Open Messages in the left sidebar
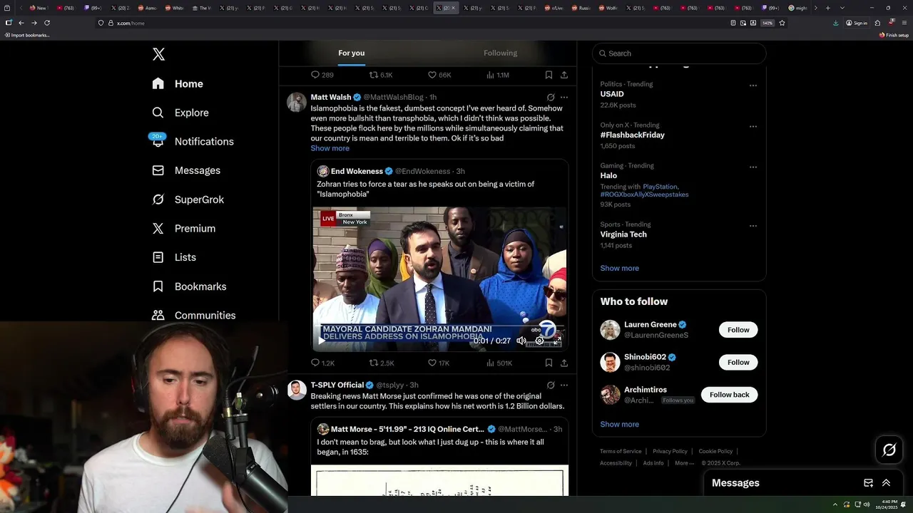 (186, 170)
